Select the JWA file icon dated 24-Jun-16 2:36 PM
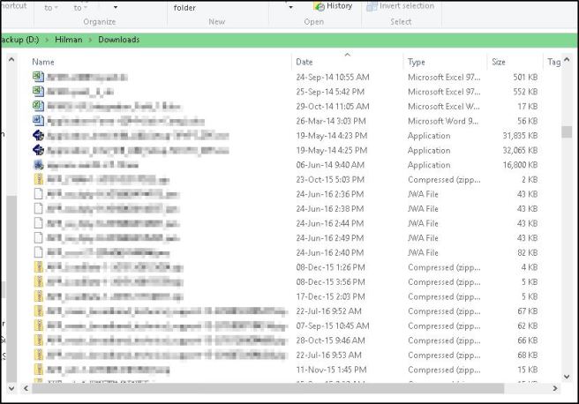 pos(38,194)
